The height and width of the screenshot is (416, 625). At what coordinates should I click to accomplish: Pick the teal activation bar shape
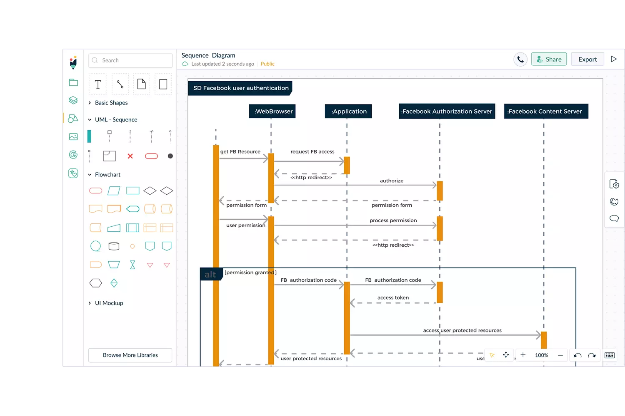point(89,136)
